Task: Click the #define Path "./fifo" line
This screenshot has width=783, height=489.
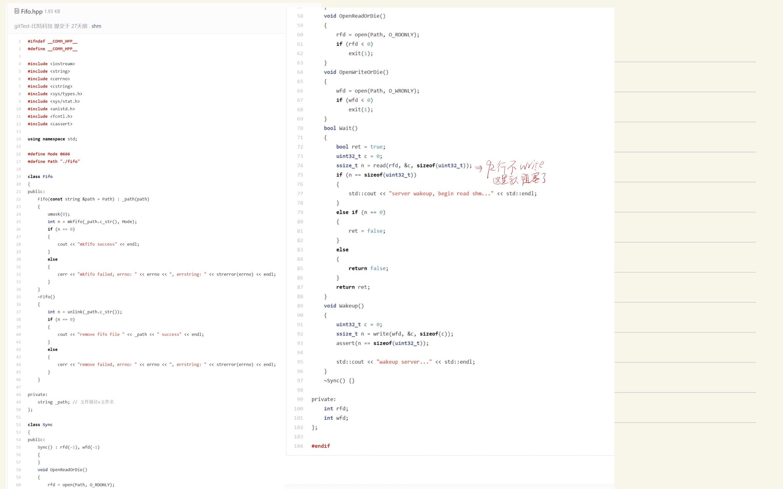Action: [53, 161]
